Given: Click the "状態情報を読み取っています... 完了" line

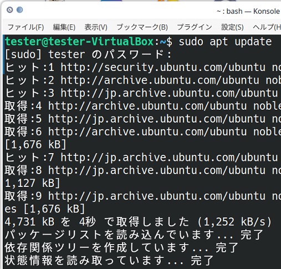Looking at the screenshot, I should click(x=109, y=261).
